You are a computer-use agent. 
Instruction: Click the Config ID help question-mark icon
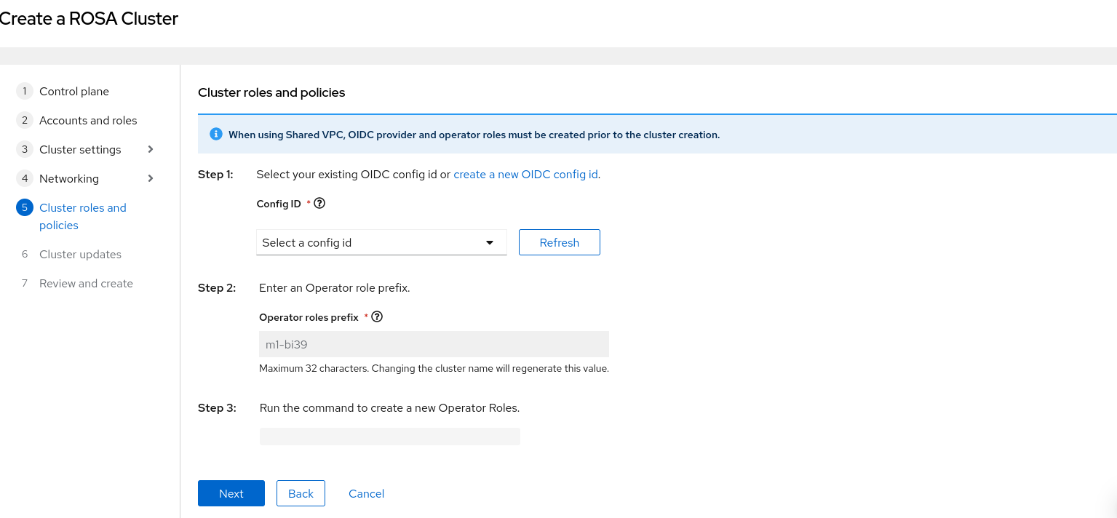(x=319, y=204)
